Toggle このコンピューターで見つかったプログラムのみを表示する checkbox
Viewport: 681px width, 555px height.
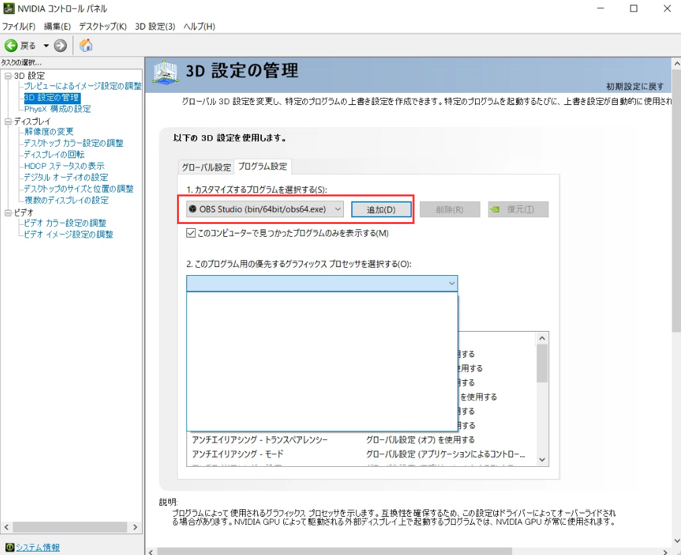[x=191, y=233]
